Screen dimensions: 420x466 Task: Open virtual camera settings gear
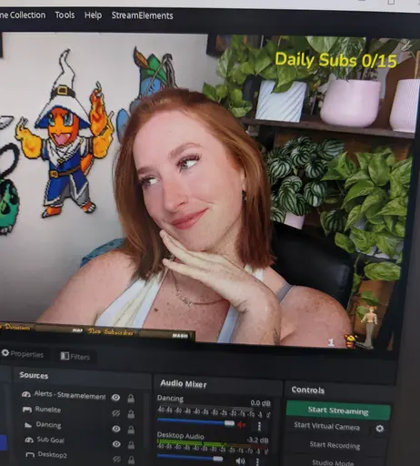pos(380,429)
